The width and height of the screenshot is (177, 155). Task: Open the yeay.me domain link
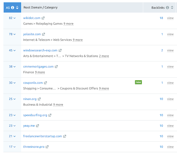(29, 126)
